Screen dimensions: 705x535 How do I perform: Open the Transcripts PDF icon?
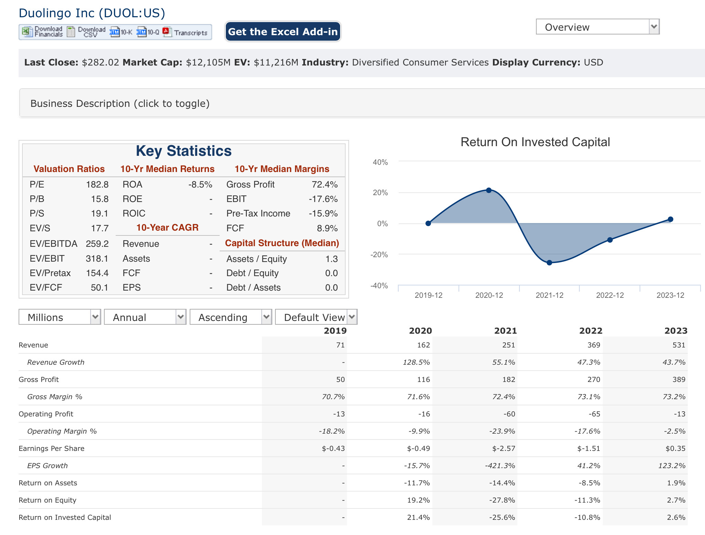coord(167,32)
